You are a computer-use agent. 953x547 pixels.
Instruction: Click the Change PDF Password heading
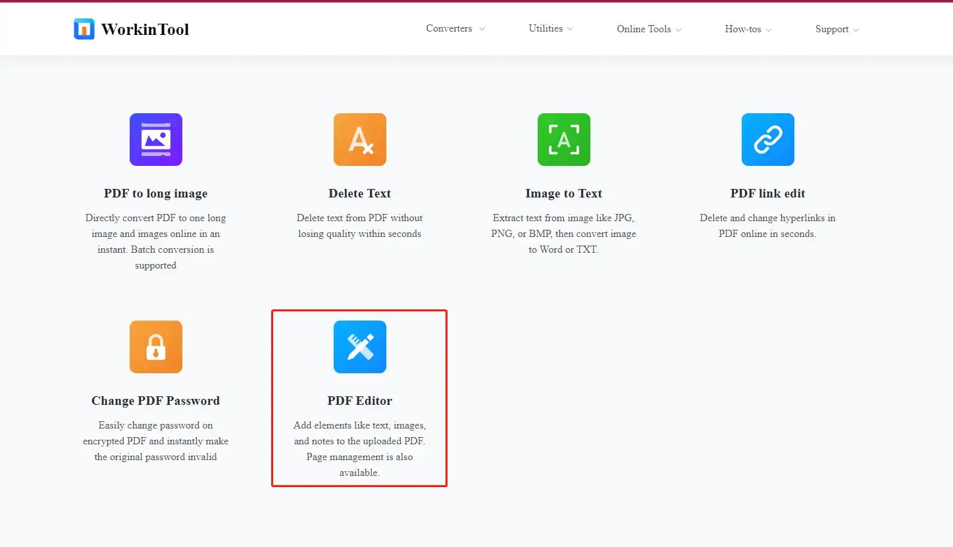click(155, 400)
